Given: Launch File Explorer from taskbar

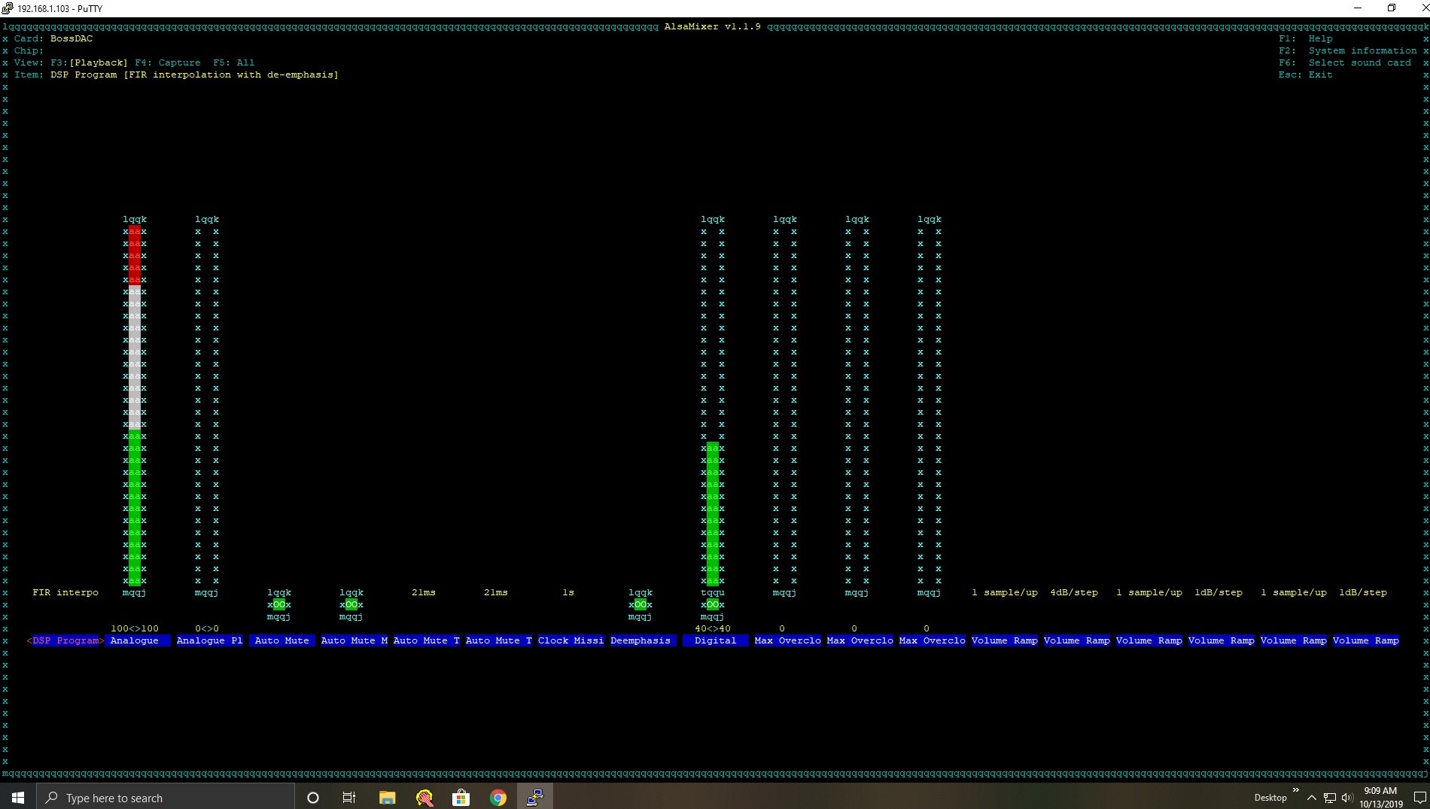Looking at the screenshot, I should point(387,798).
